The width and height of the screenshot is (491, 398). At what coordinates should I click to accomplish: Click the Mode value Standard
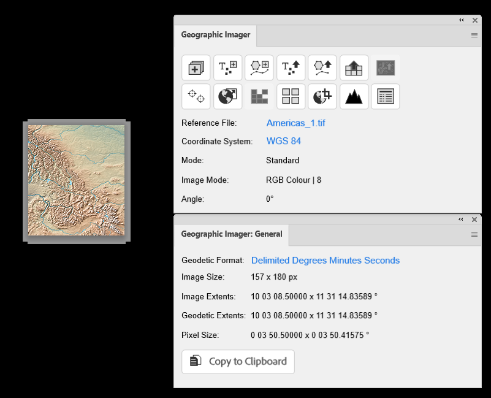(x=283, y=161)
